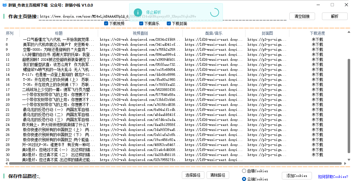Click the 配音/音乐 column header

[x=214, y=33]
